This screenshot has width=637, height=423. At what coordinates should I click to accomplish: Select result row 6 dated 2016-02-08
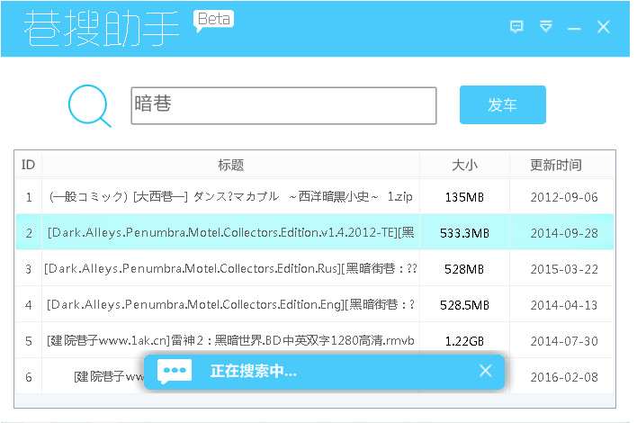(x=314, y=376)
